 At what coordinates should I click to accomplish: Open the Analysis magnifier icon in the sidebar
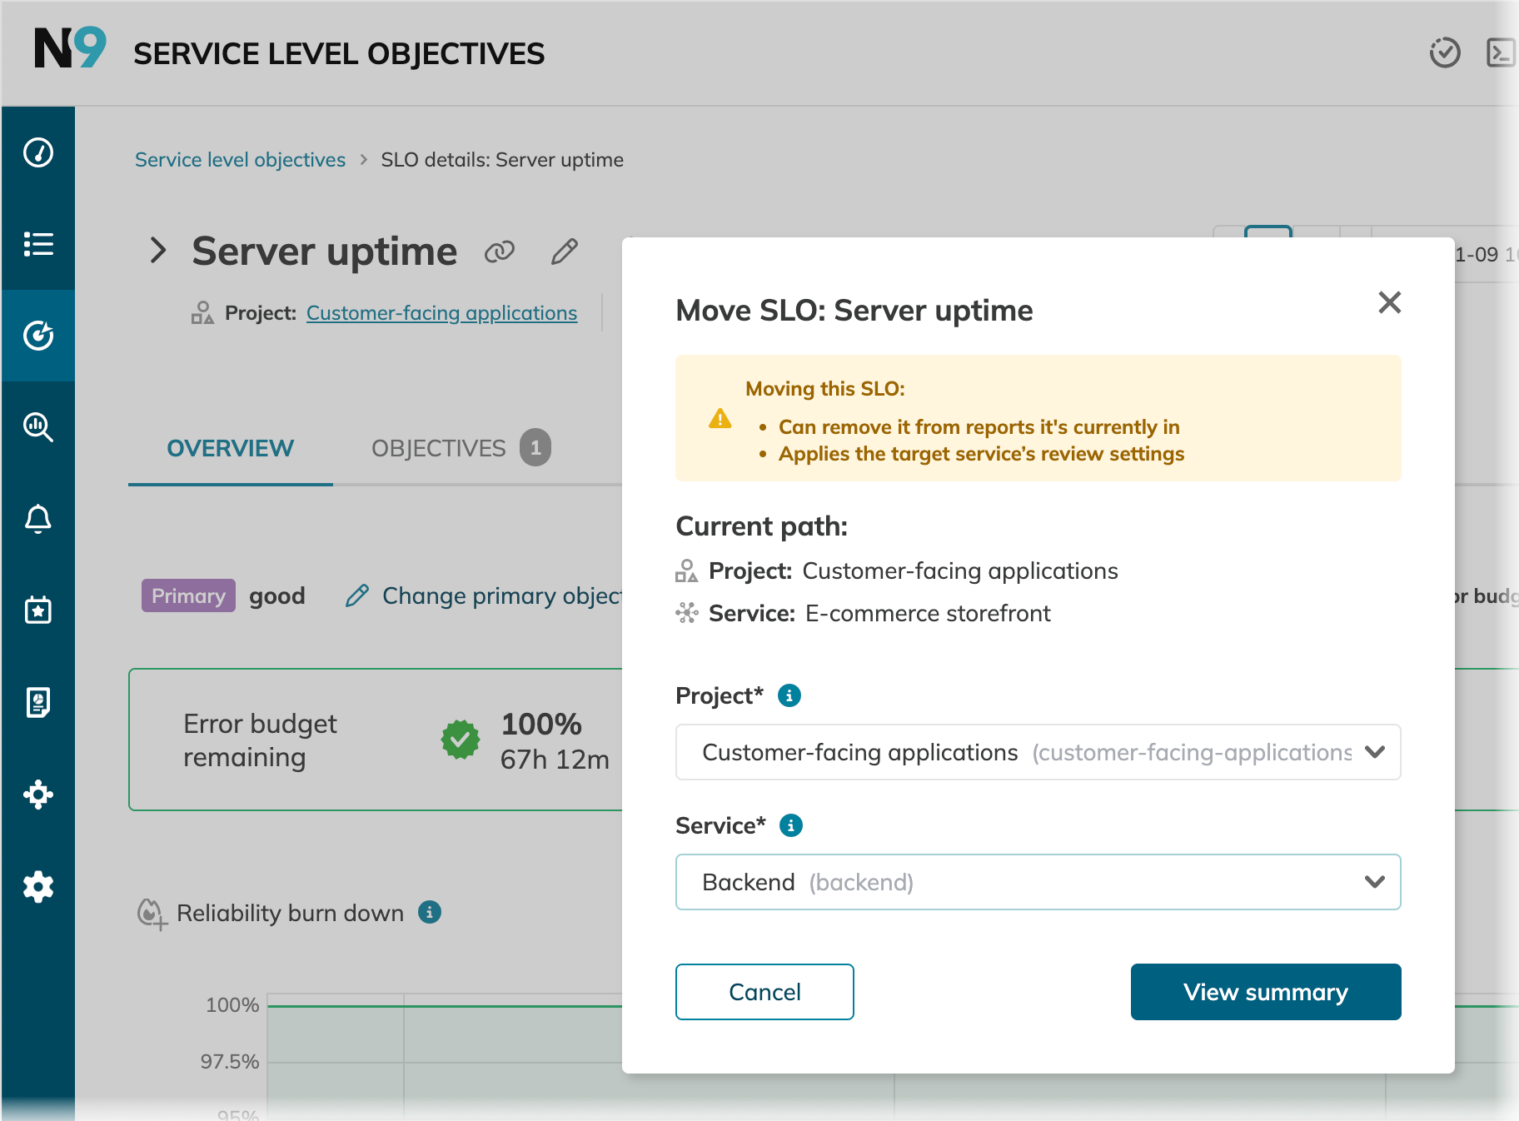click(38, 427)
